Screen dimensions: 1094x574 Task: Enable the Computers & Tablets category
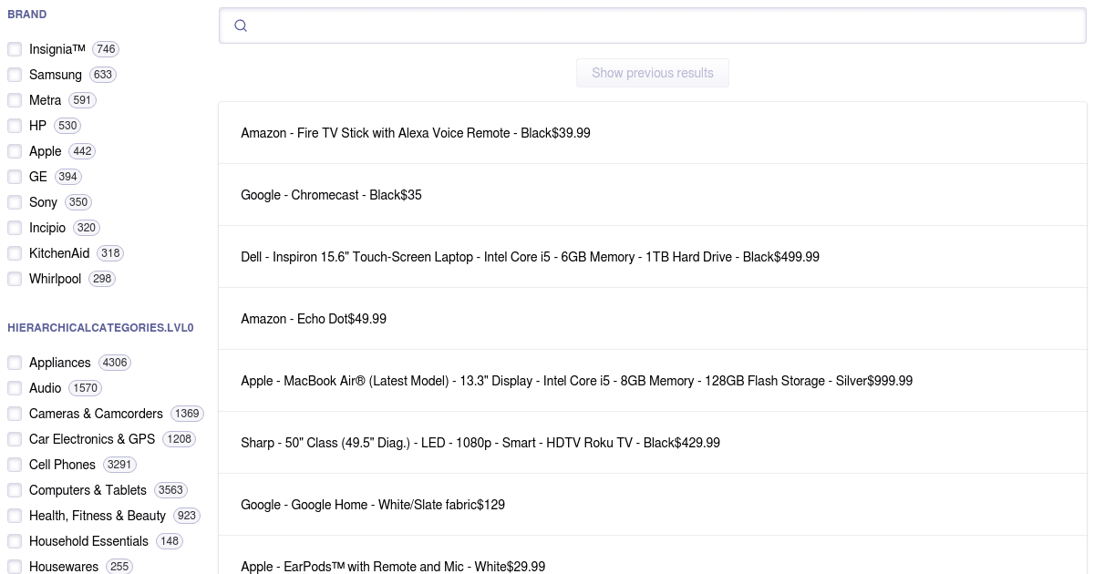pos(15,490)
